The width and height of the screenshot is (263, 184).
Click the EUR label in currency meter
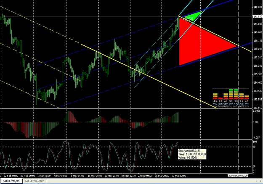tap(220, 104)
